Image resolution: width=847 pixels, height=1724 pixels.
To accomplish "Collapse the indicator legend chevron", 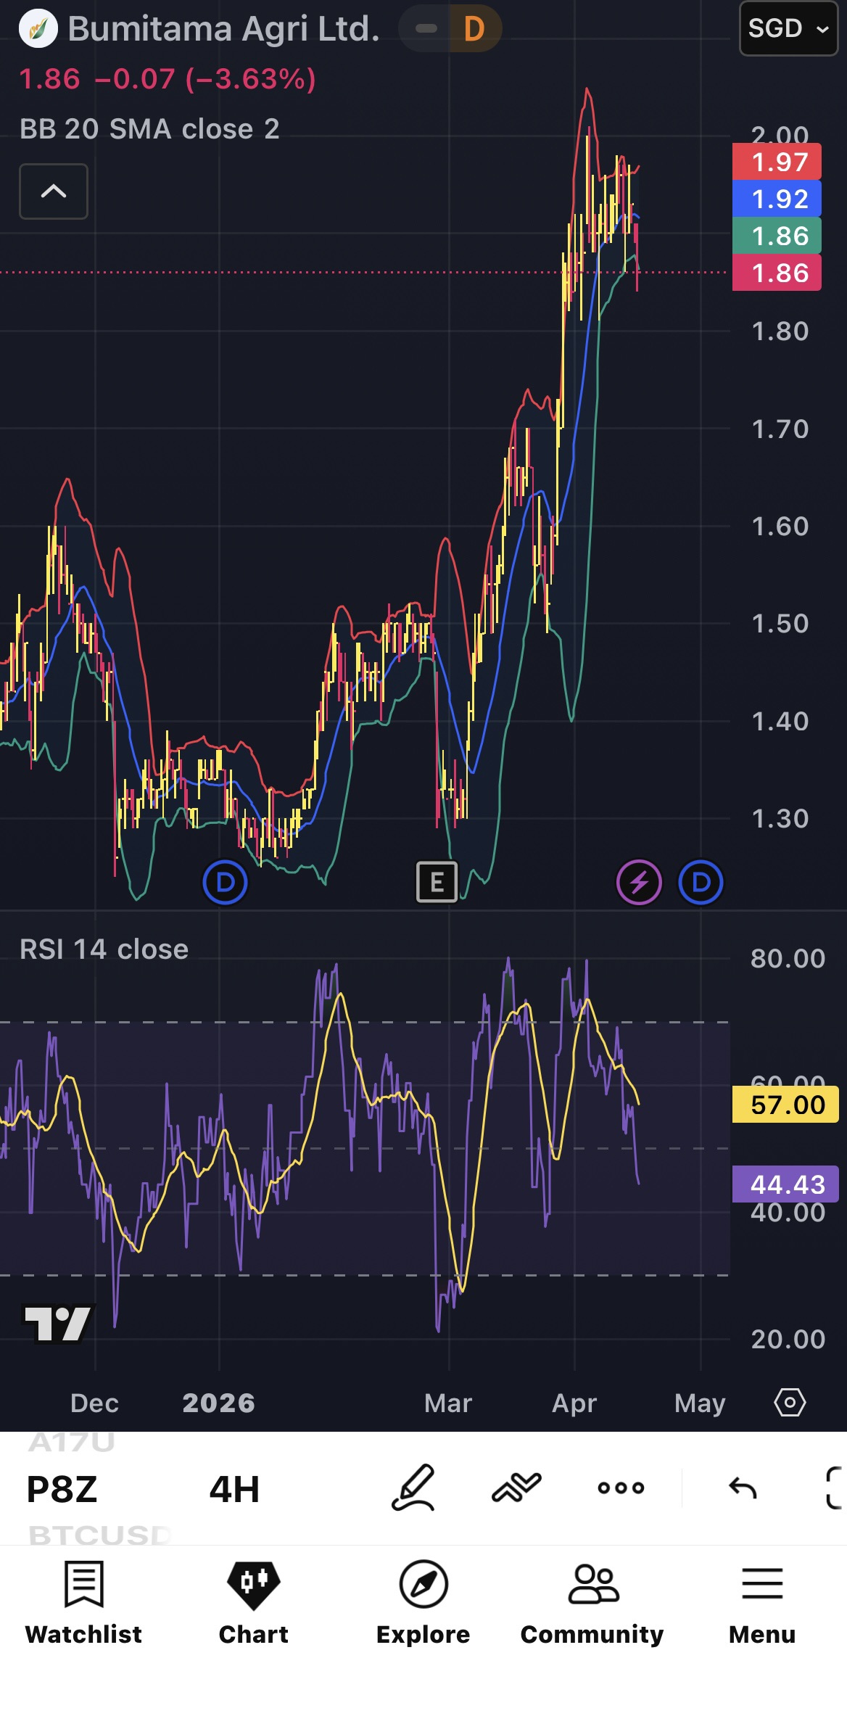I will tap(54, 191).
